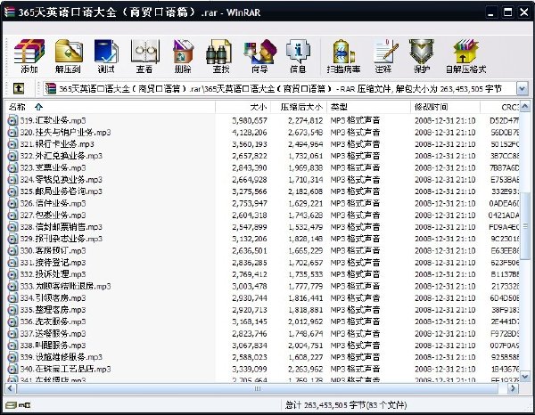Select file 324.零钱兑换业务.mp3
The width and height of the screenshot is (535, 415).
click(61, 179)
